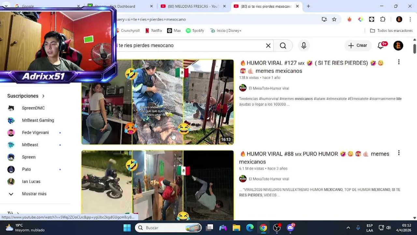Image resolution: width=417 pixels, height=235 pixels.
Task: Open the Netflix bookmark
Action: (153, 30)
